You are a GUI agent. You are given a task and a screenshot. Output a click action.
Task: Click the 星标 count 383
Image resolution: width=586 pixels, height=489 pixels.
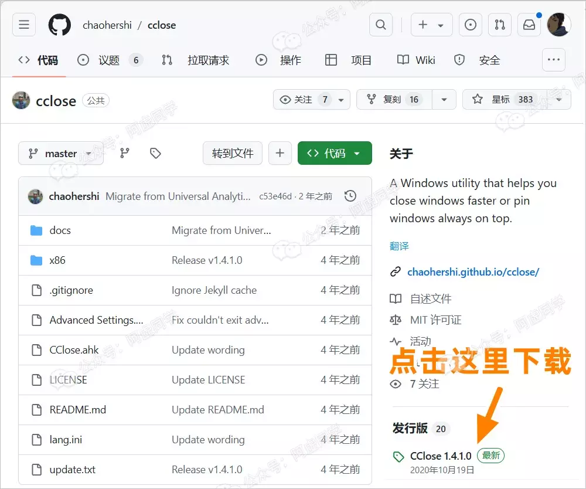pos(525,100)
